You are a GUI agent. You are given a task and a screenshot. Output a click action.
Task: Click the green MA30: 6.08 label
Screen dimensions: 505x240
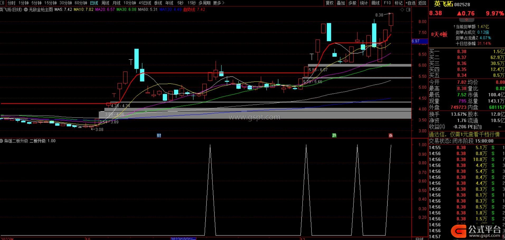pyautogui.click(x=126, y=10)
